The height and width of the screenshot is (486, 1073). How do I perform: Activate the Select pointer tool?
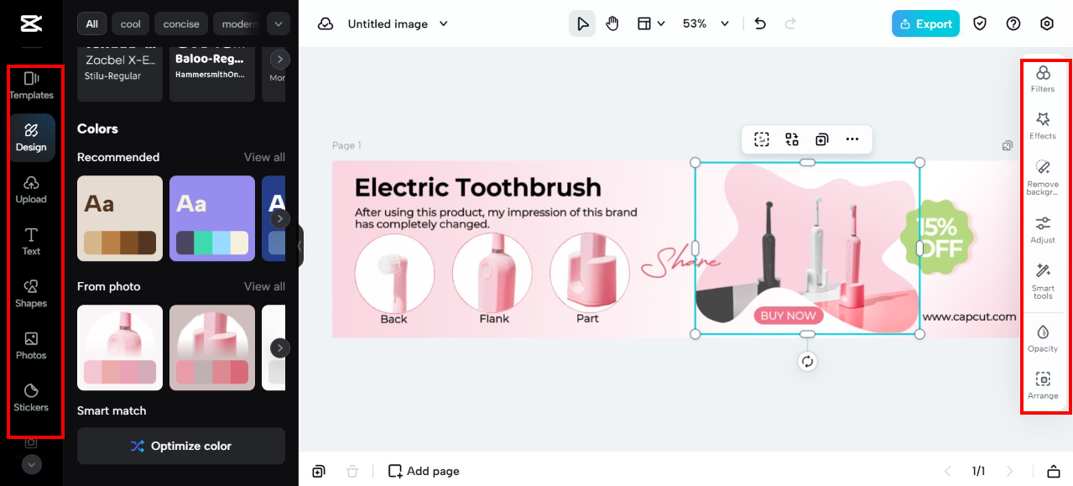tap(582, 24)
